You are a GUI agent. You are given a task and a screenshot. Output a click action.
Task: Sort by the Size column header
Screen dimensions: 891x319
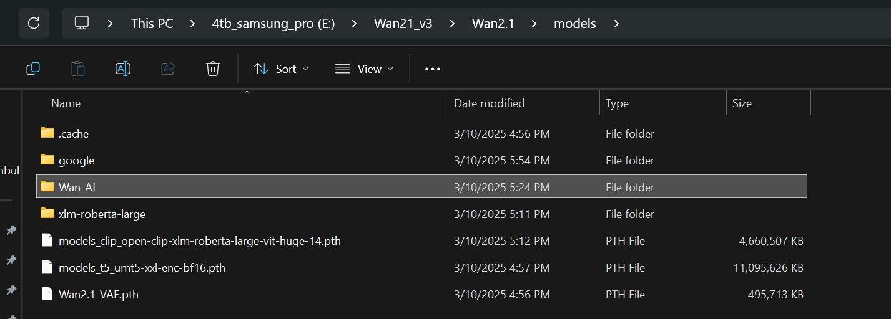(742, 103)
